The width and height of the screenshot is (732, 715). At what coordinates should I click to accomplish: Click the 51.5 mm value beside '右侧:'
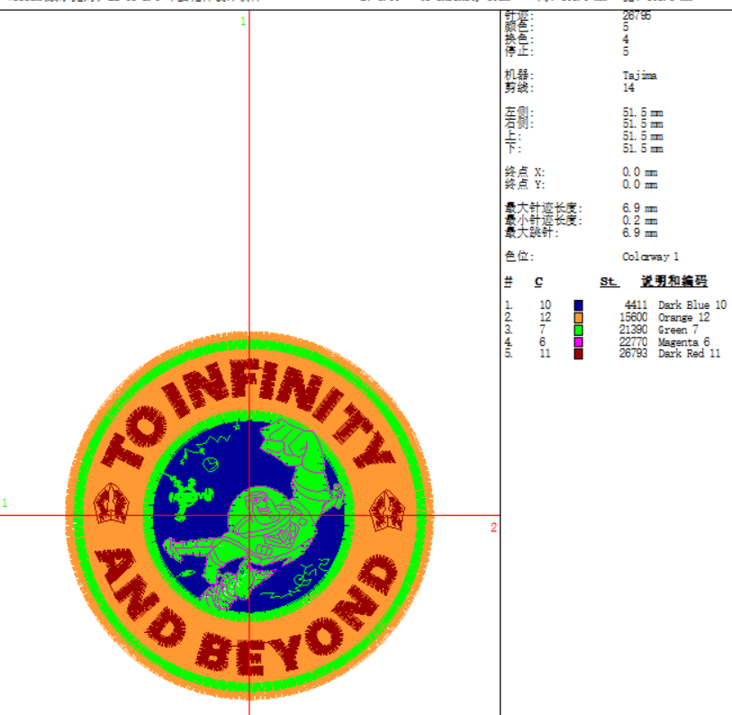coord(642,124)
